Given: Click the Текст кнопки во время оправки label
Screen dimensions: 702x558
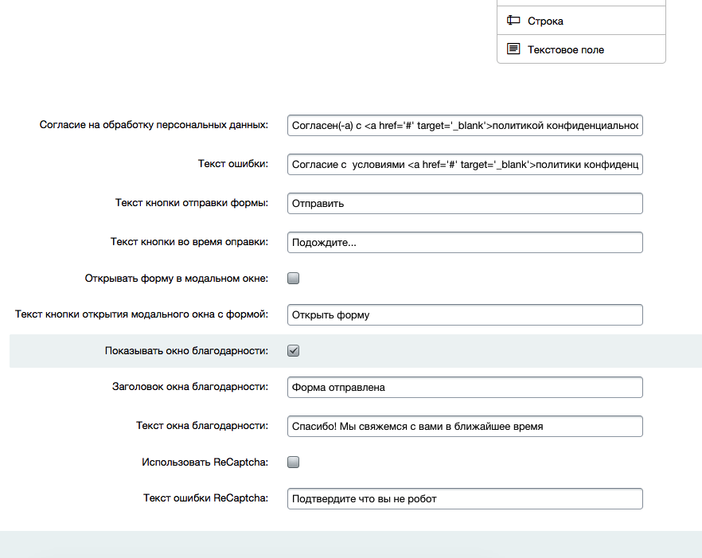Looking at the screenshot, I should [189, 241].
